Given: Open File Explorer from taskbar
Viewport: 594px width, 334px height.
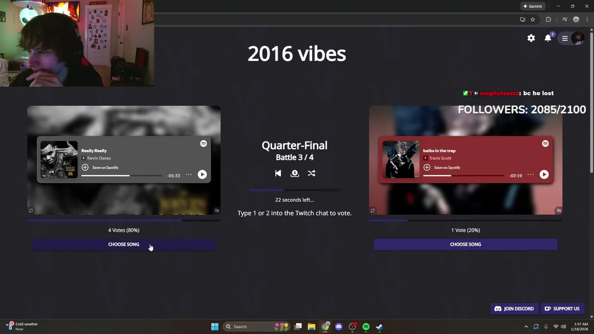Looking at the screenshot, I should 311,327.
